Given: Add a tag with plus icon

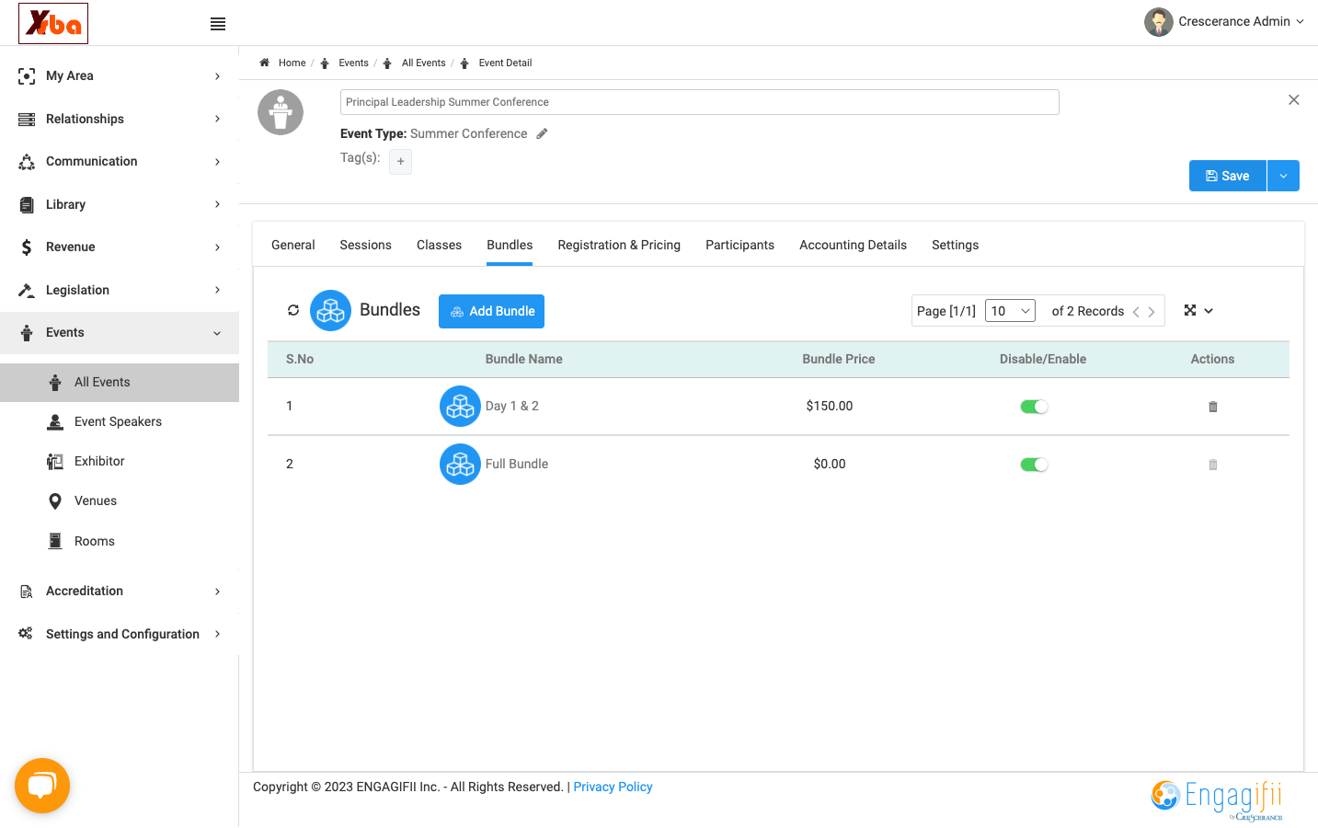Looking at the screenshot, I should pos(400,162).
